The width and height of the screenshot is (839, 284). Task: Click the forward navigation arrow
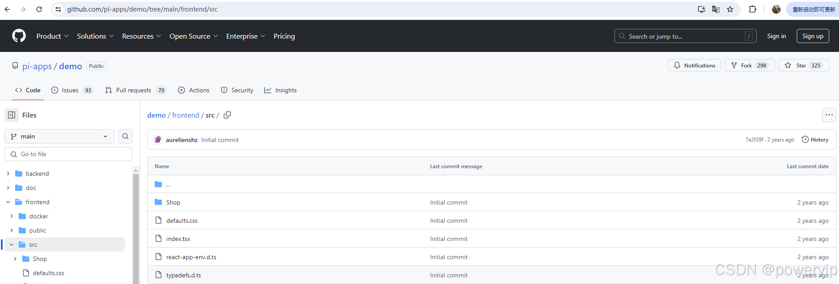[23, 9]
